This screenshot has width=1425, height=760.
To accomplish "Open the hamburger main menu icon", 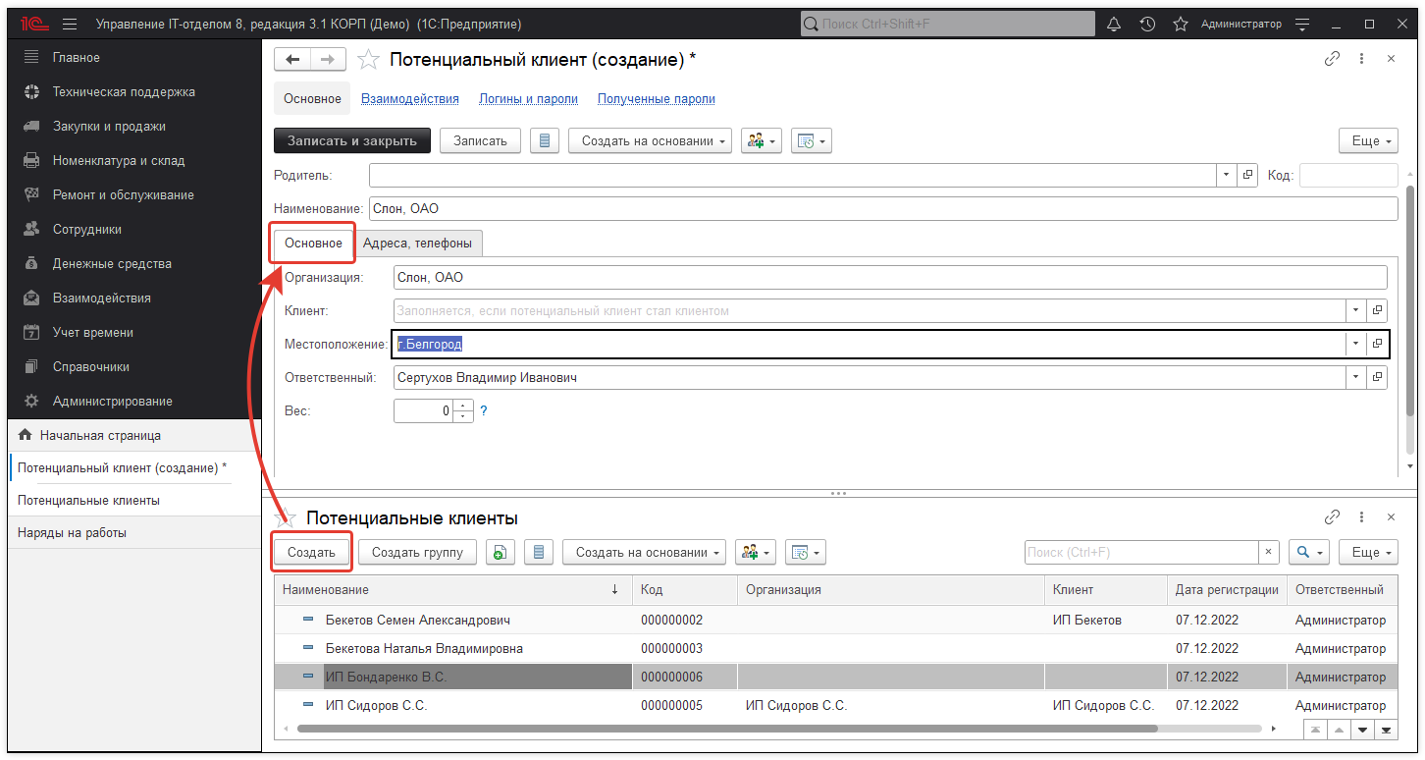I will (x=69, y=24).
